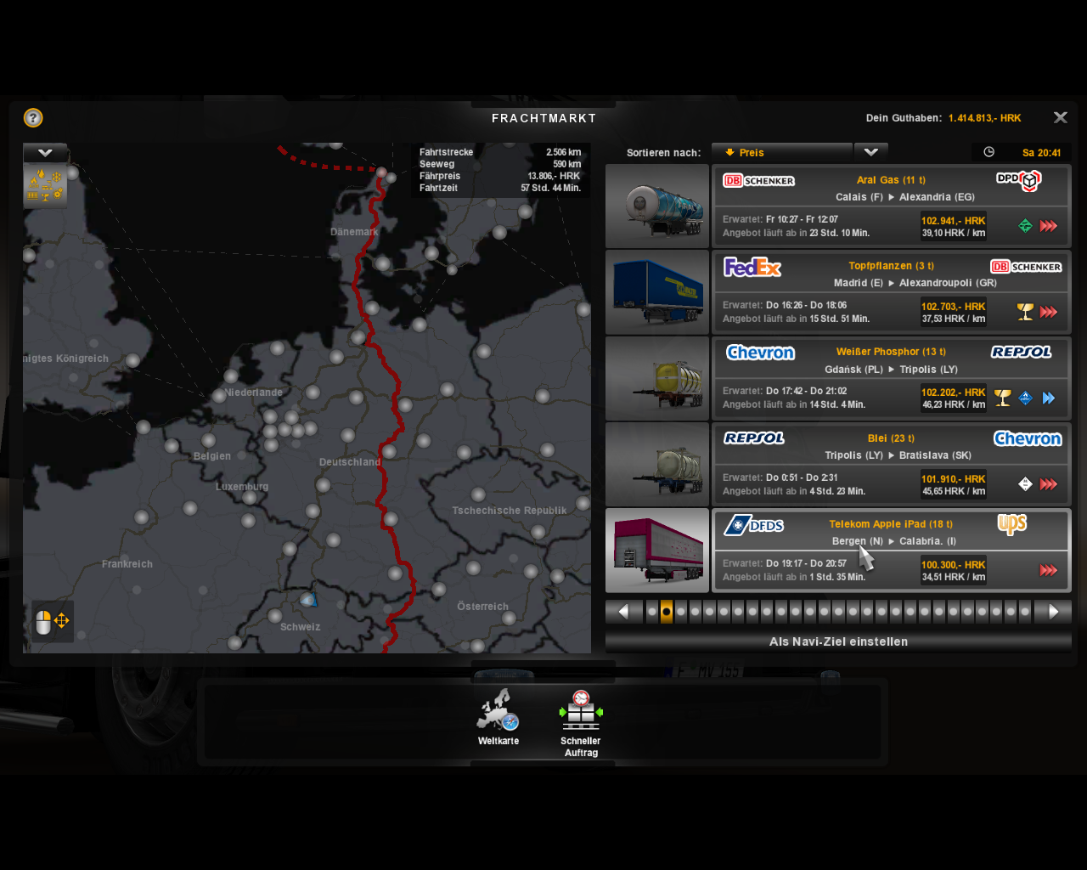This screenshot has width=1087, height=870.
Task: Select the blue gas tank trailer thumbnail
Action: [x=657, y=206]
